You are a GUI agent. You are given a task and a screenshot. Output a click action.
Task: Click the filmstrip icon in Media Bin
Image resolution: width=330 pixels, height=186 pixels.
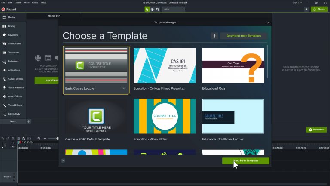point(48,58)
